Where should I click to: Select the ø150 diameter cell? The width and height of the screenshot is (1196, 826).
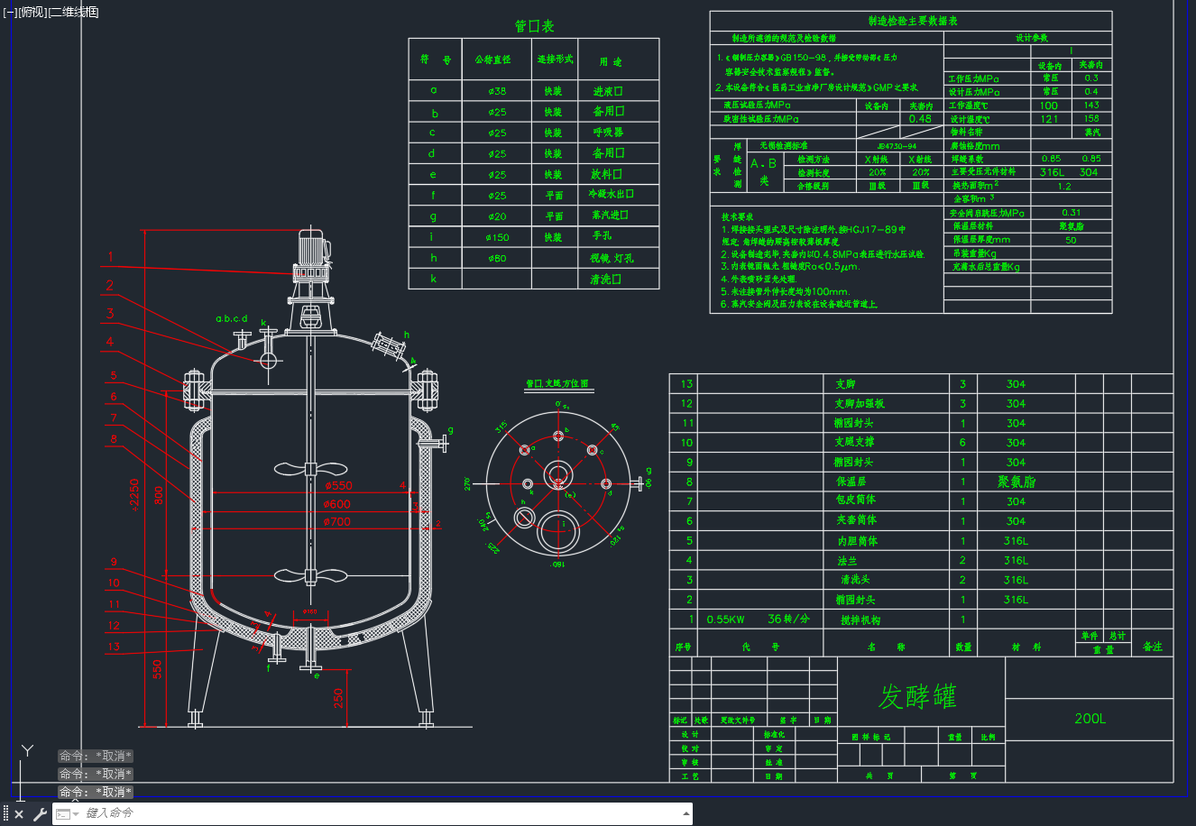pos(497,237)
